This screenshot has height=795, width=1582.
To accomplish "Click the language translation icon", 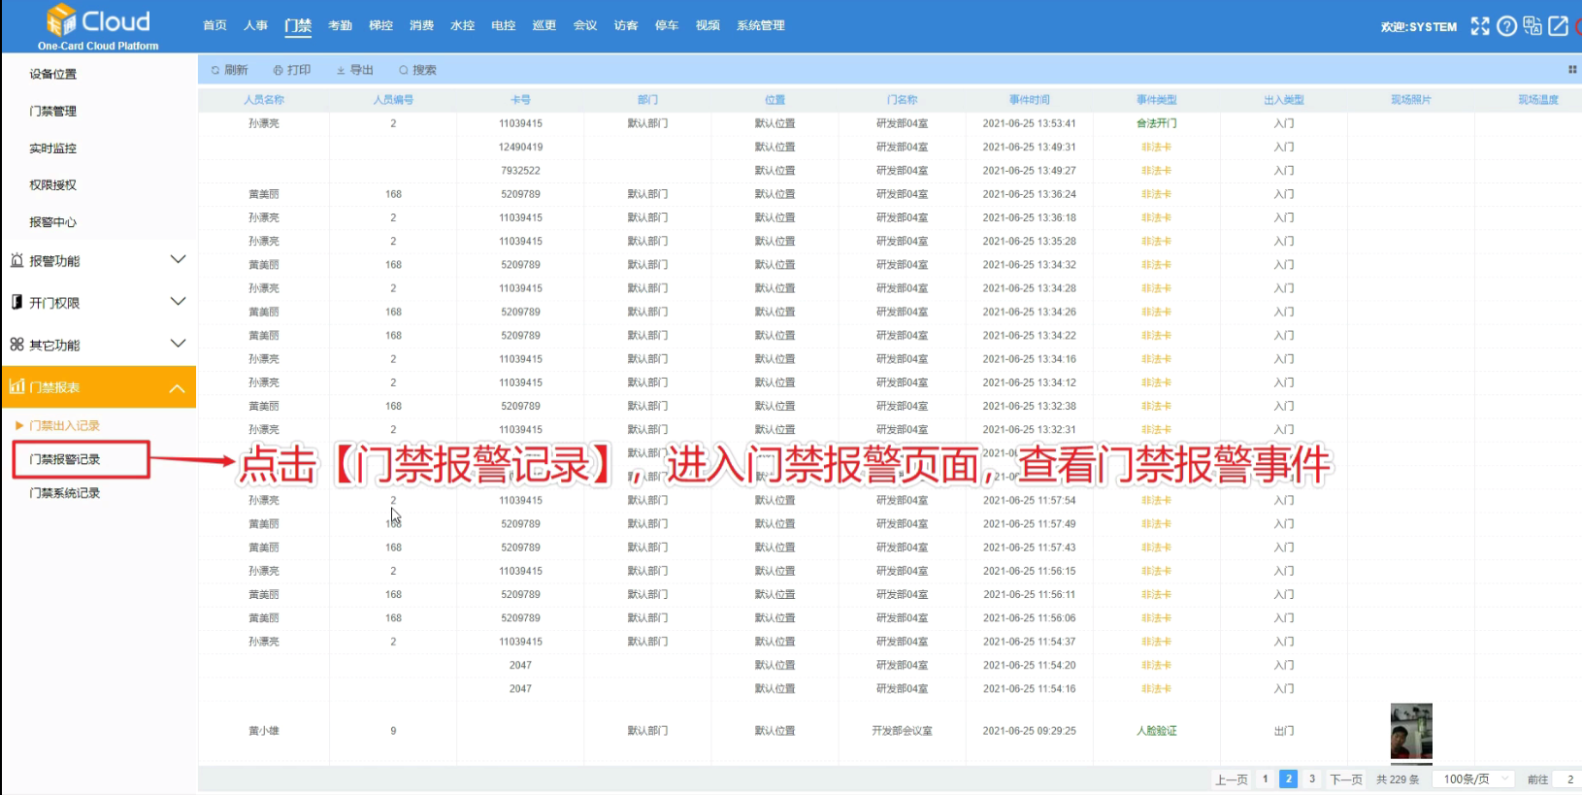I will [x=1533, y=26].
